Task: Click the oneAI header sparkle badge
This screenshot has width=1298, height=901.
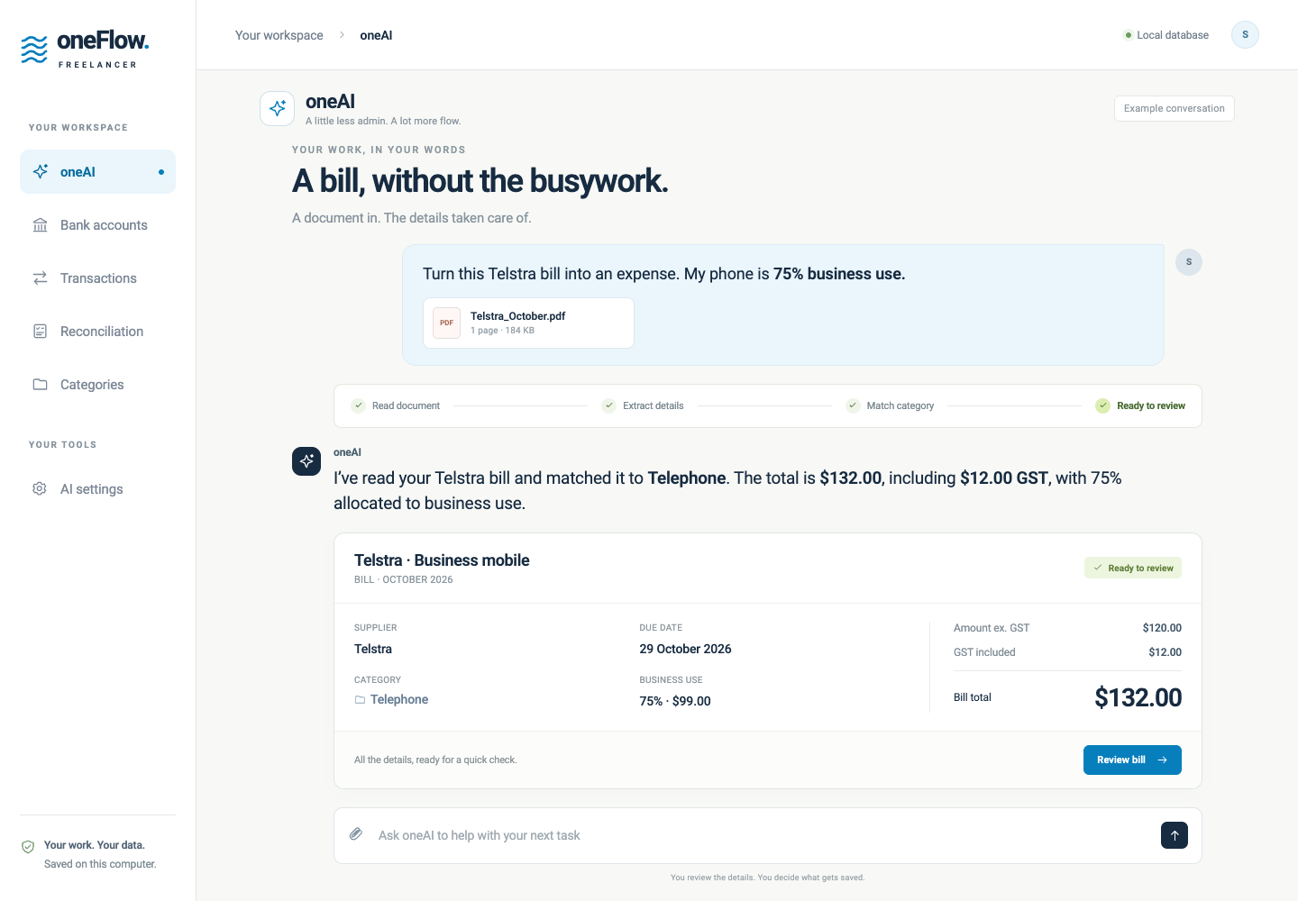Action: 278,108
